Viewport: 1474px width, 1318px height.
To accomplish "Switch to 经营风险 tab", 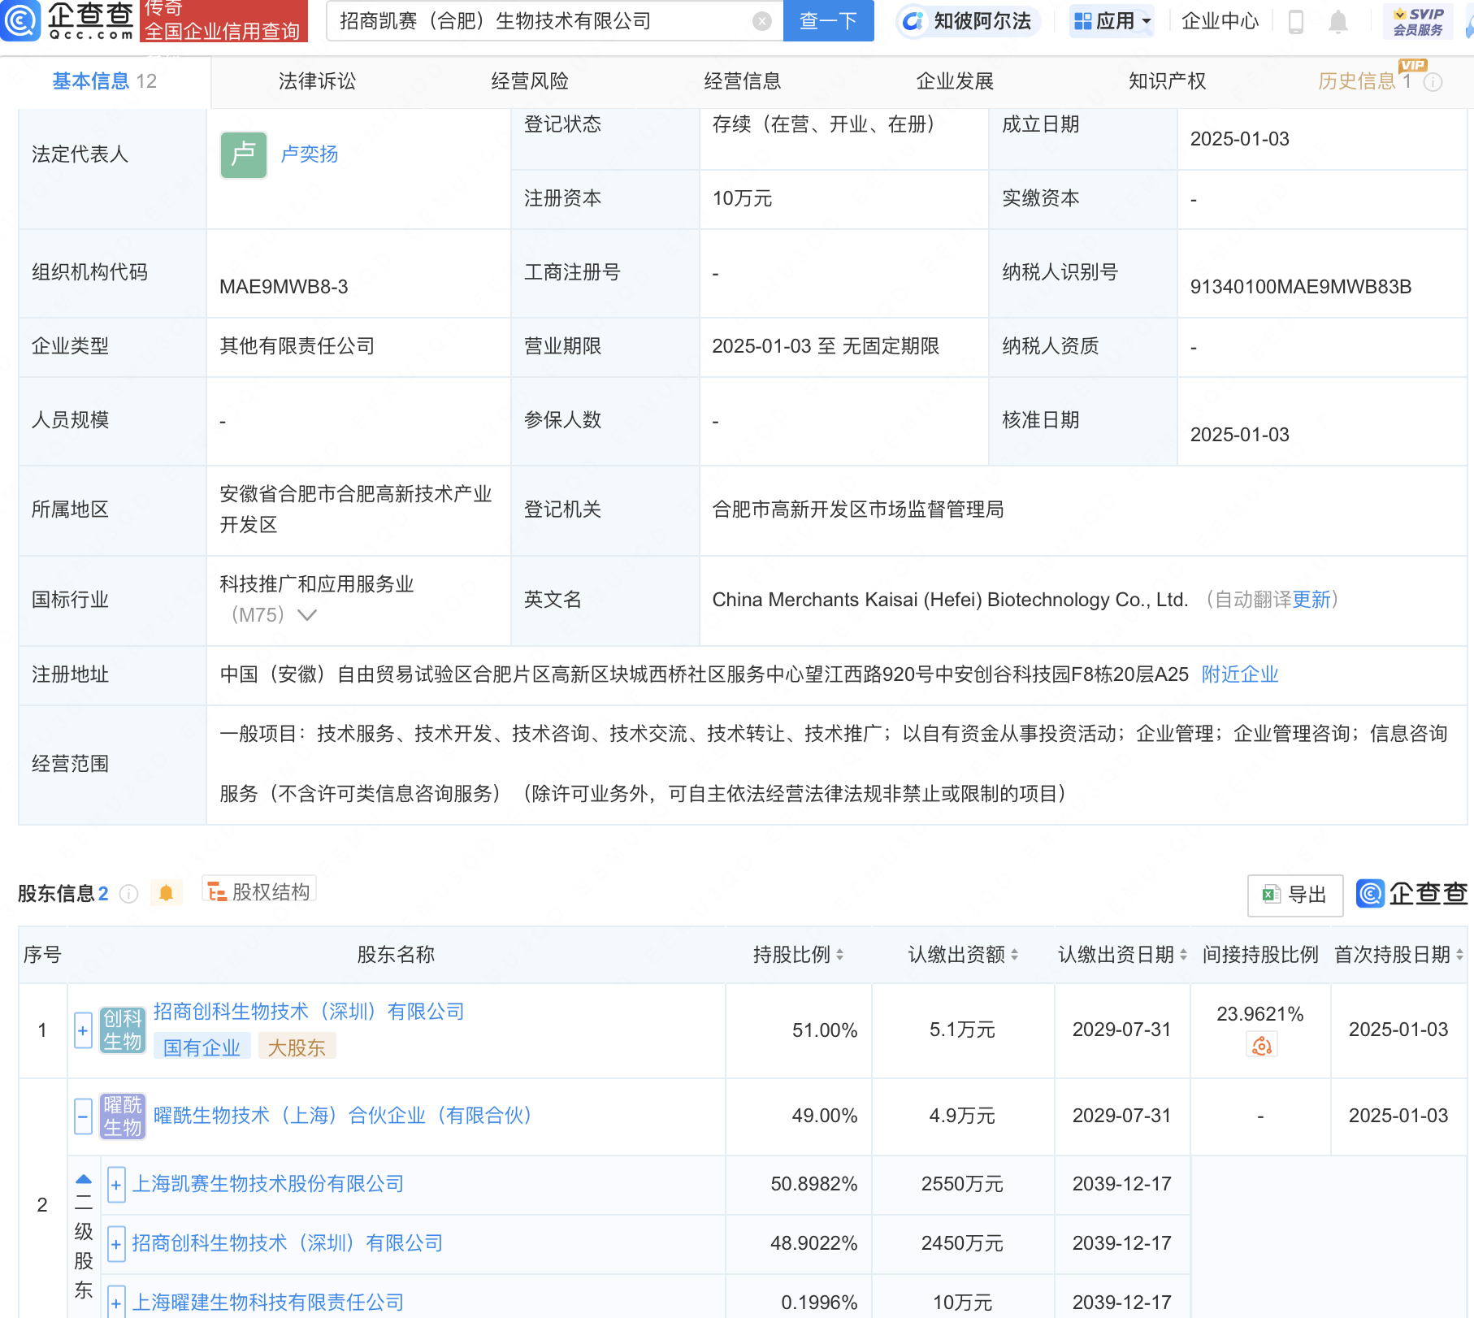I will [530, 81].
